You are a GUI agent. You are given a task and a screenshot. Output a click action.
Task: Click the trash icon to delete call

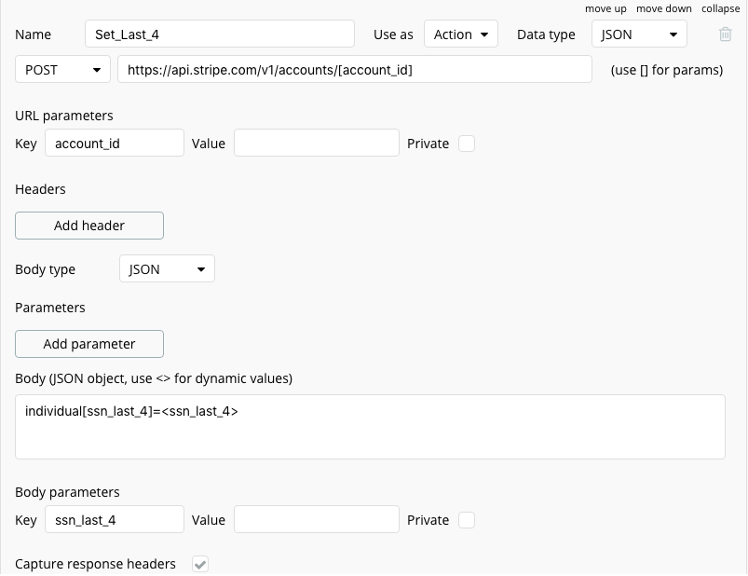[726, 34]
